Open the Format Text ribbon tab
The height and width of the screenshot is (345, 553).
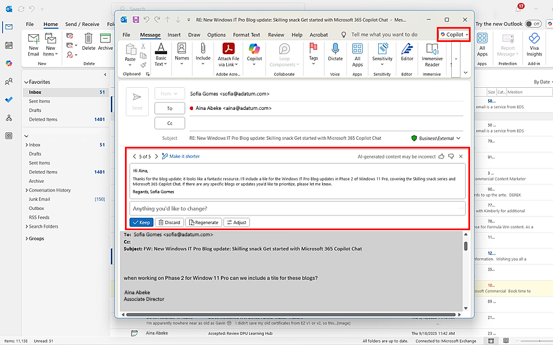click(x=247, y=35)
